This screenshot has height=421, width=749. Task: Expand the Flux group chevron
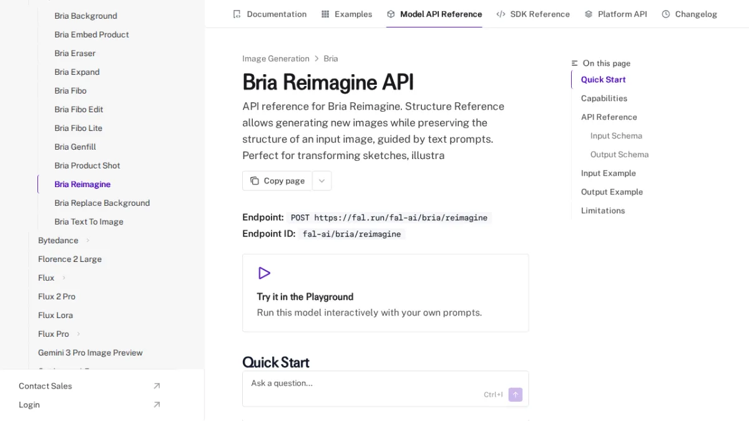click(64, 278)
